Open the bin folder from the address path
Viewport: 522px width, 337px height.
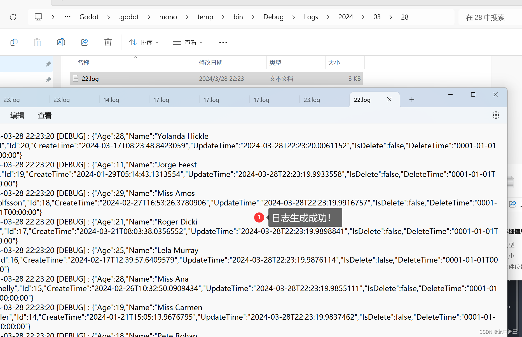coord(238,17)
